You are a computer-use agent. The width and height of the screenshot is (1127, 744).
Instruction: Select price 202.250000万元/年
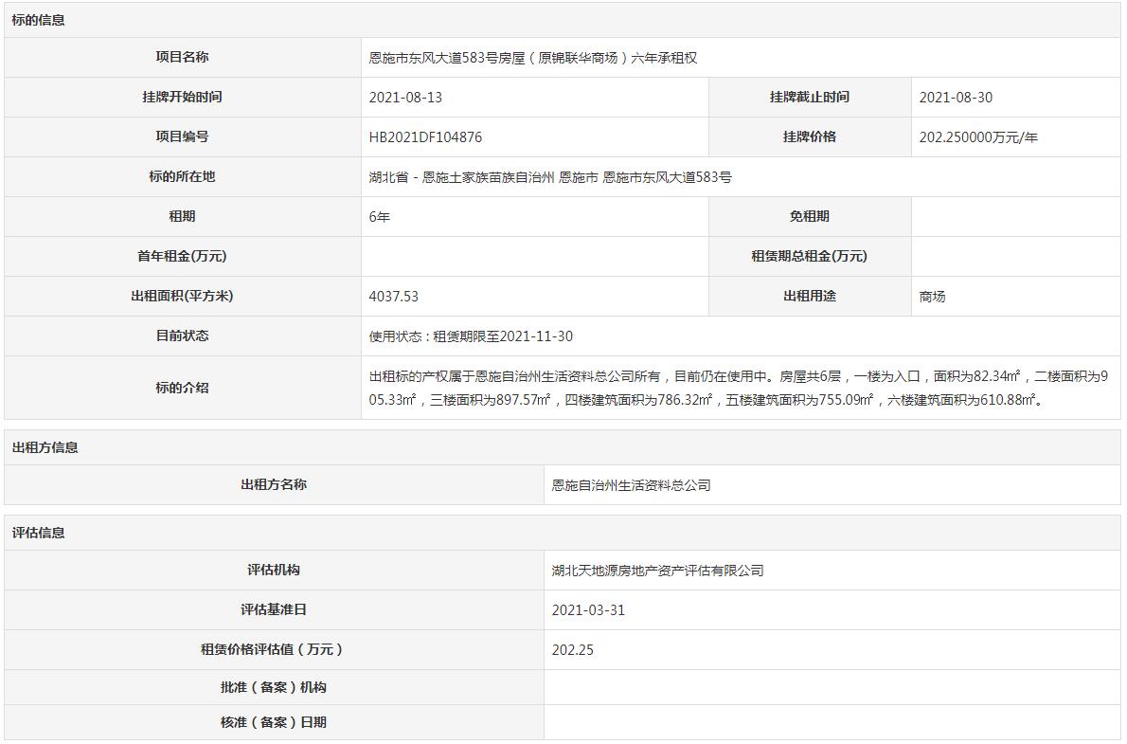(978, 137)
